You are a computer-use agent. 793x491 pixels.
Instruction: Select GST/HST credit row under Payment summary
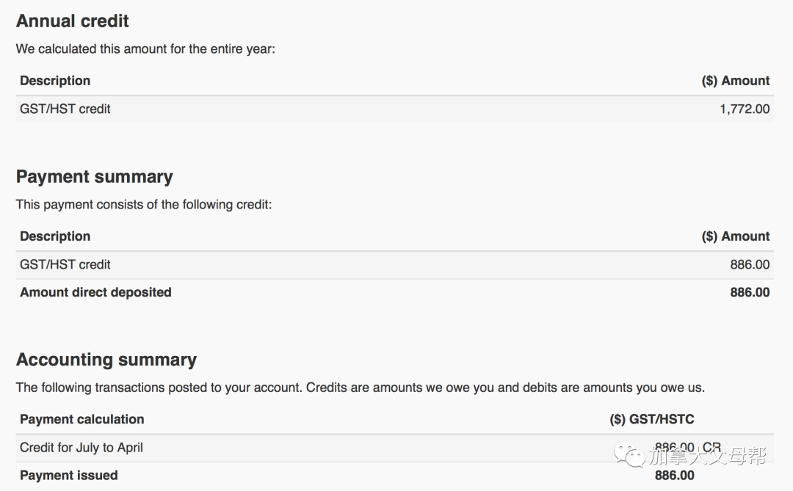point(394,265)
